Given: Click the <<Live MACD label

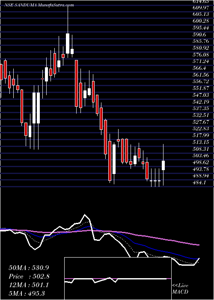Looking at the screenshot, I should pyautogui.click(x=180, y=289).
